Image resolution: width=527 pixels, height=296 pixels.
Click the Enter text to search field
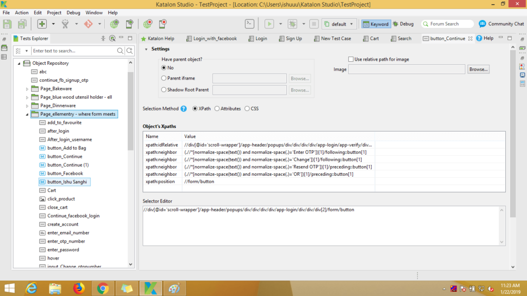tap(74, 51)
